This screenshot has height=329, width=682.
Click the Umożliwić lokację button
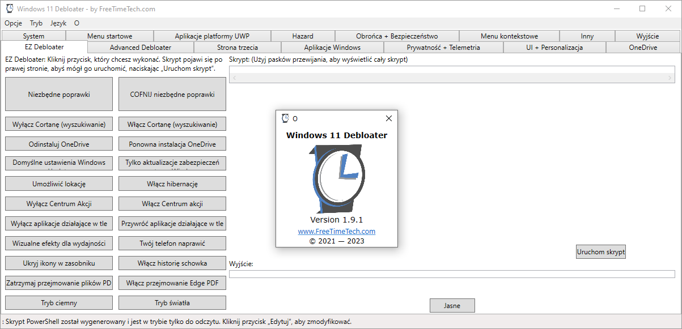pos(59,183)
